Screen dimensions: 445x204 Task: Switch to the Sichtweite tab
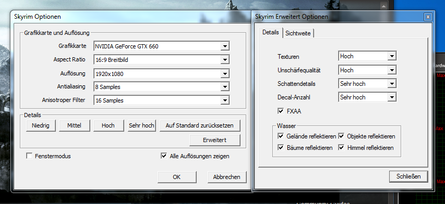tap(298, 33)
